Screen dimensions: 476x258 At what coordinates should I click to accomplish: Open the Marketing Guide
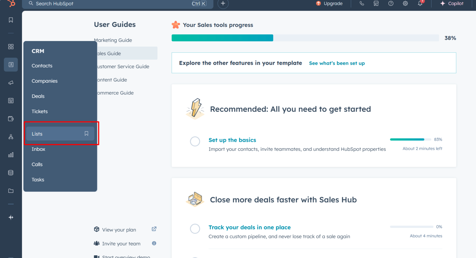[113, 40]
